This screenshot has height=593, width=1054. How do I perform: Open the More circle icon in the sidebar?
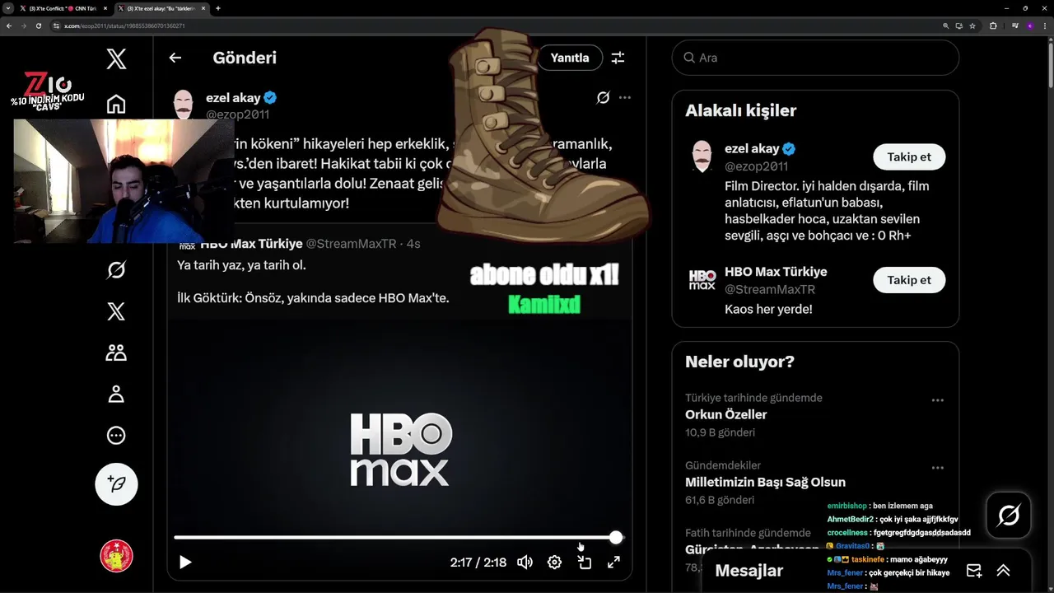pos(116,436)
